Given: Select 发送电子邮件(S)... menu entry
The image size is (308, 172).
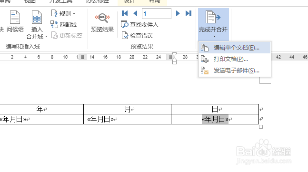Looking at the screenshot, I should click(235, 70).
